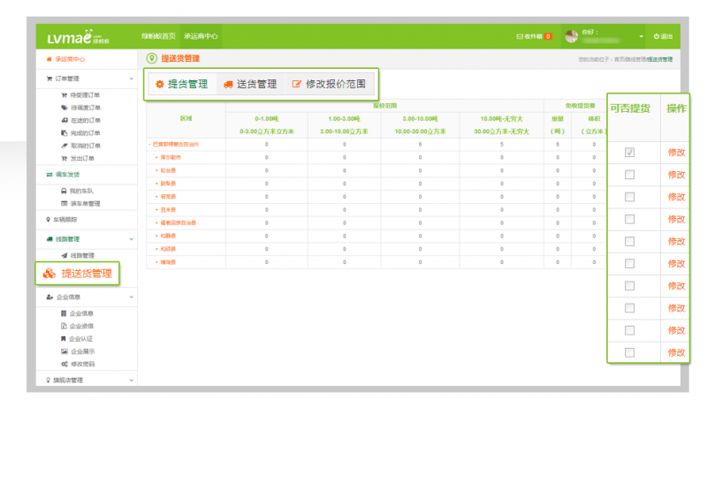Click the truck icon for 在途的订单
Image resolution: width=707 pixels, height=482 pixels.
coord(65,120)
